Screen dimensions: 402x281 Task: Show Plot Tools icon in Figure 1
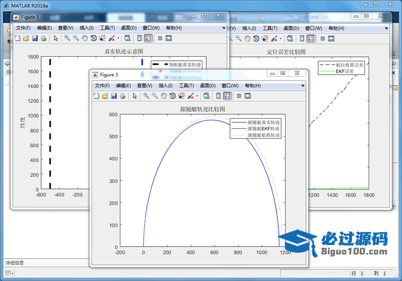(x=169, y=38)
